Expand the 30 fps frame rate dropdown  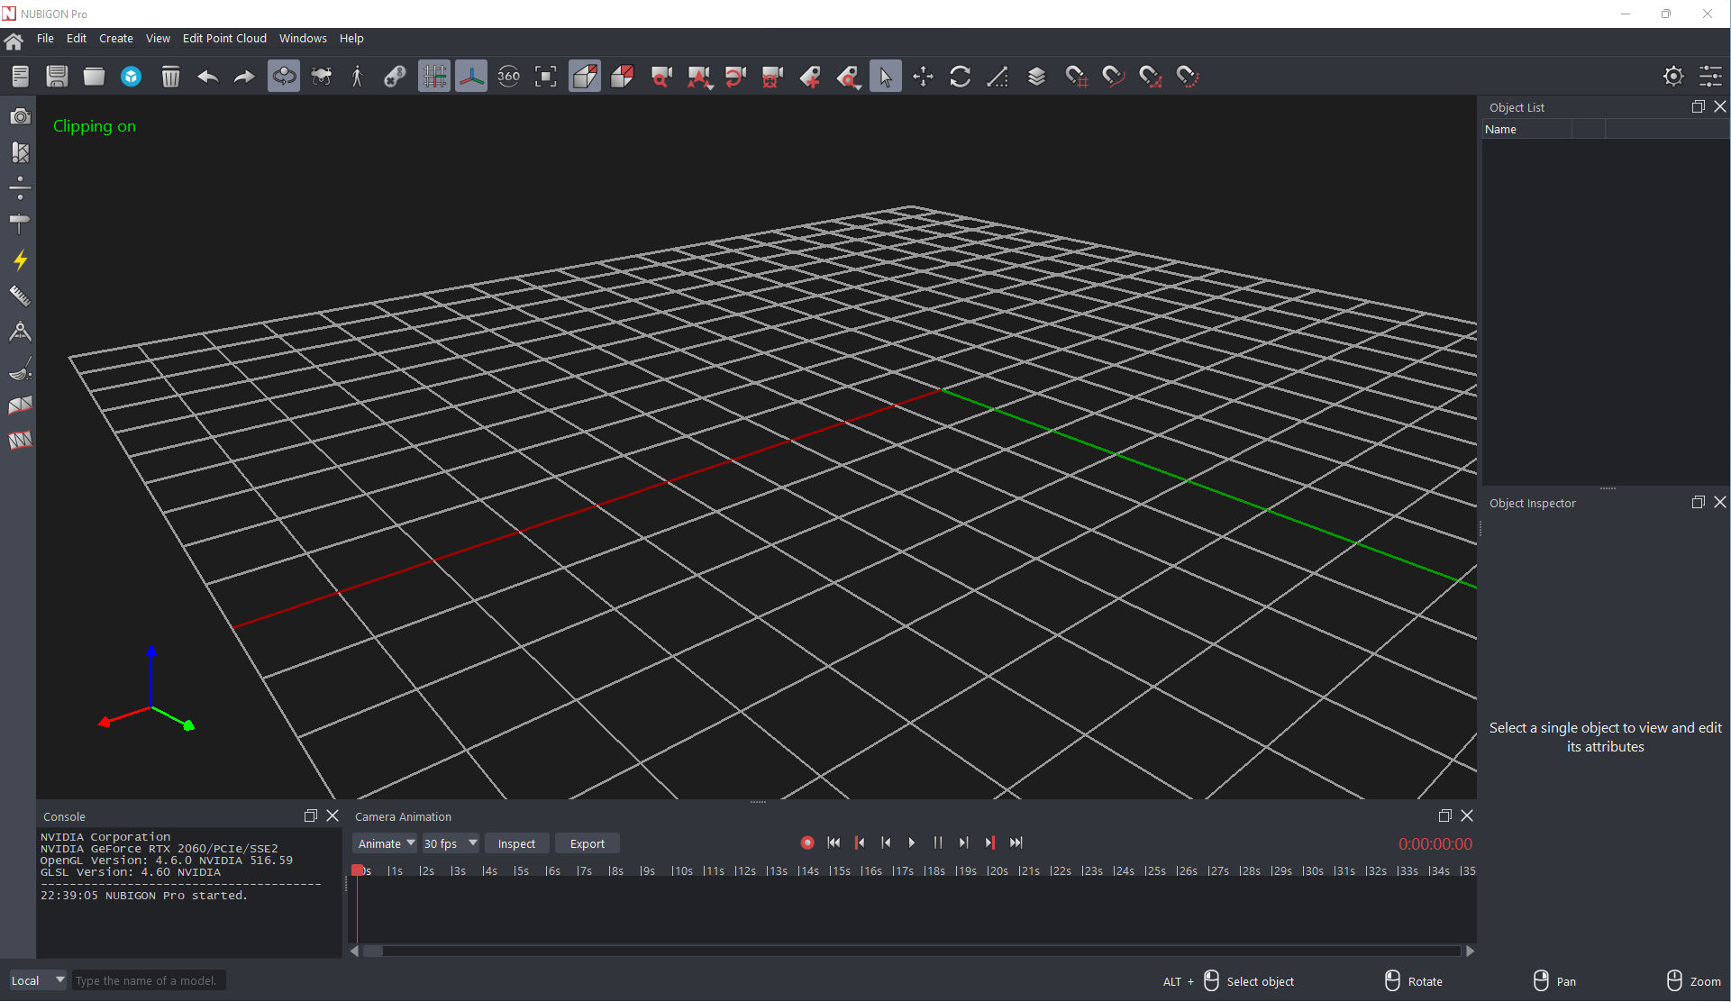(450, 843)
